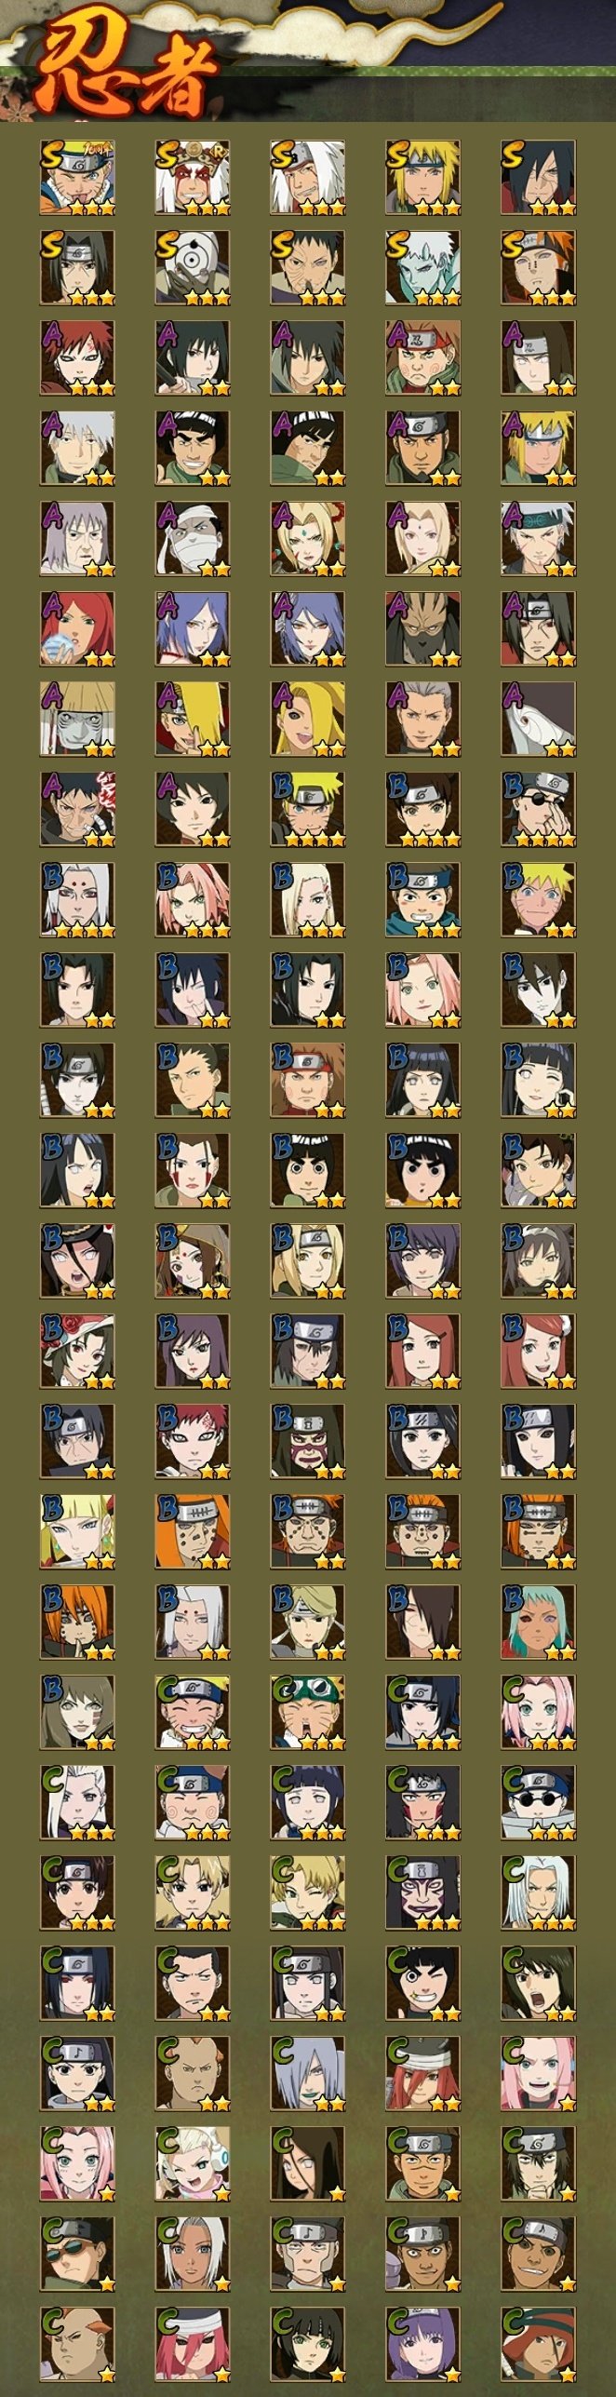
Task: Choose B-rank teal-haired dark-skinned girl
Action: click(539, 1623)
